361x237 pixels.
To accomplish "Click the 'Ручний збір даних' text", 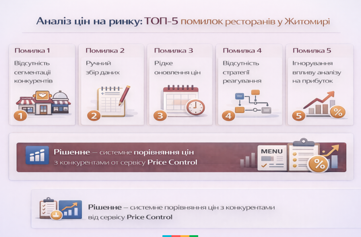I will click(x=103, y=68).
